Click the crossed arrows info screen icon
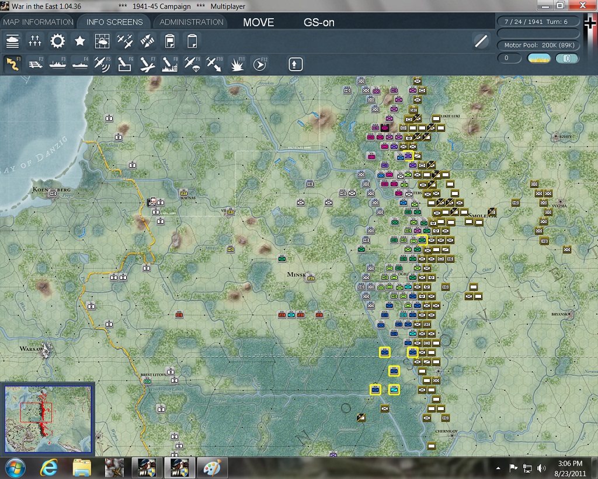The width and height of the screenshot is (598, 479). [x=147, y=41]
